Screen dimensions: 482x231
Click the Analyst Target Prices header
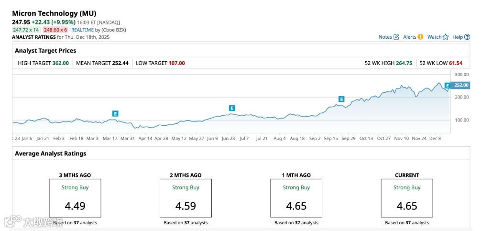click(x=45, y=50)
